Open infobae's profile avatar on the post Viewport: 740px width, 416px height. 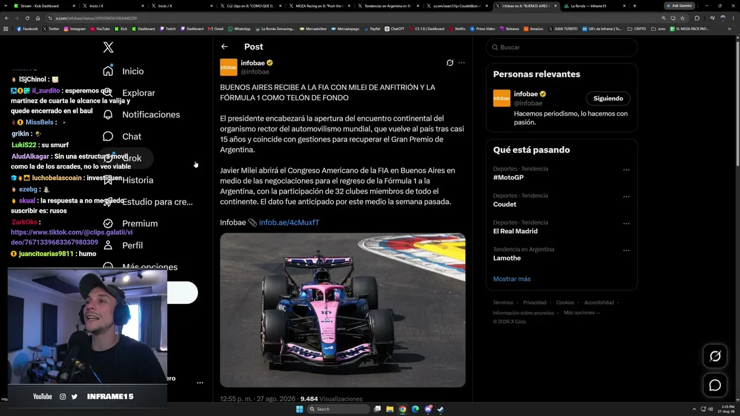(228, 67)
